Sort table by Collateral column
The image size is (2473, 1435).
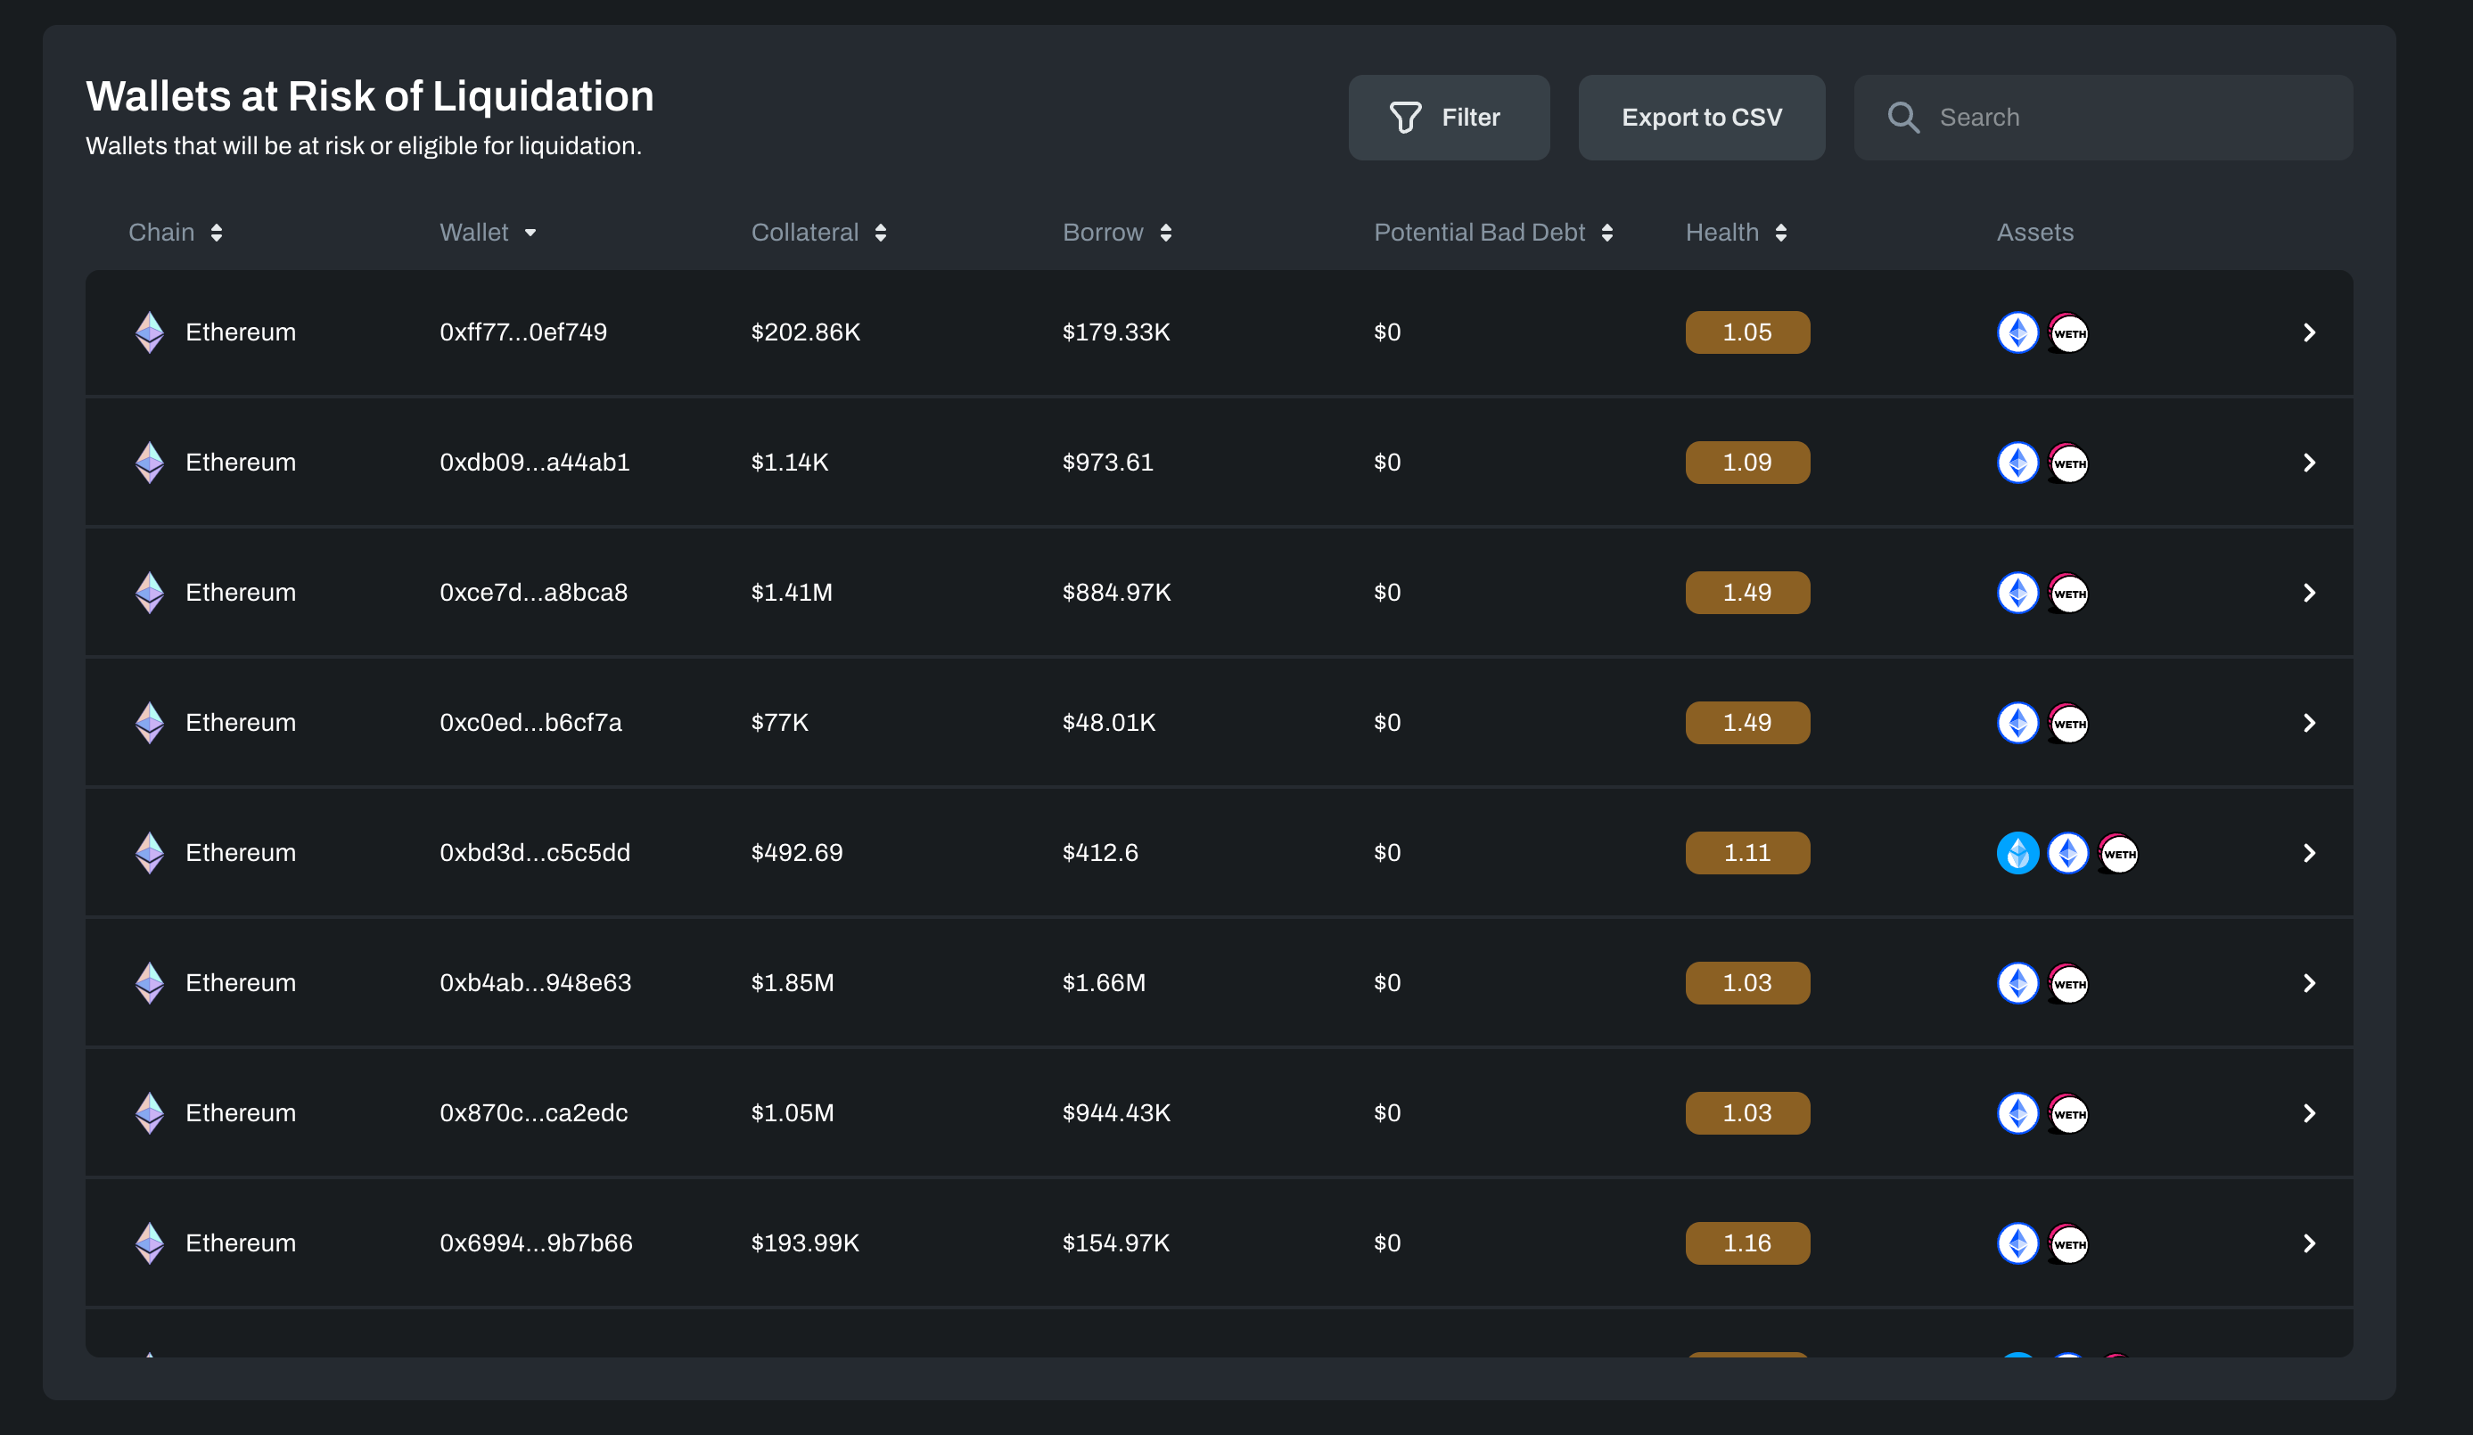(880, 233)
